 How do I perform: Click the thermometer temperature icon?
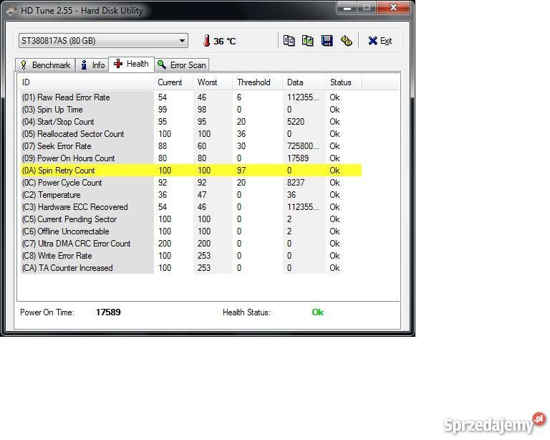[206, 41]
